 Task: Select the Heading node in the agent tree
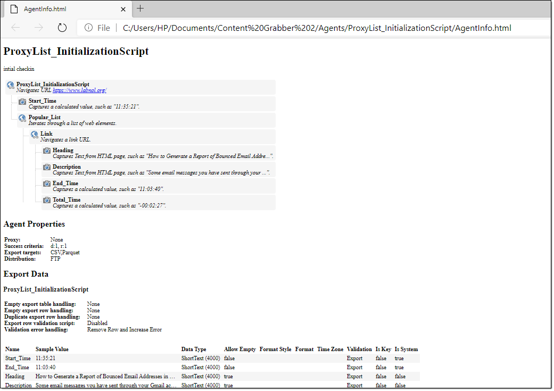(62, 150)
